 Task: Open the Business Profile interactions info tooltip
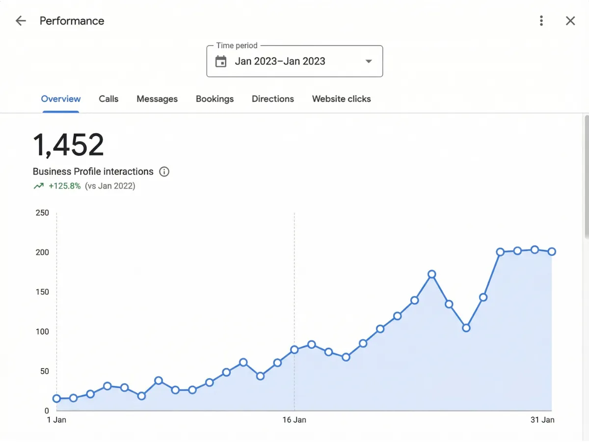tap(164, 171)
